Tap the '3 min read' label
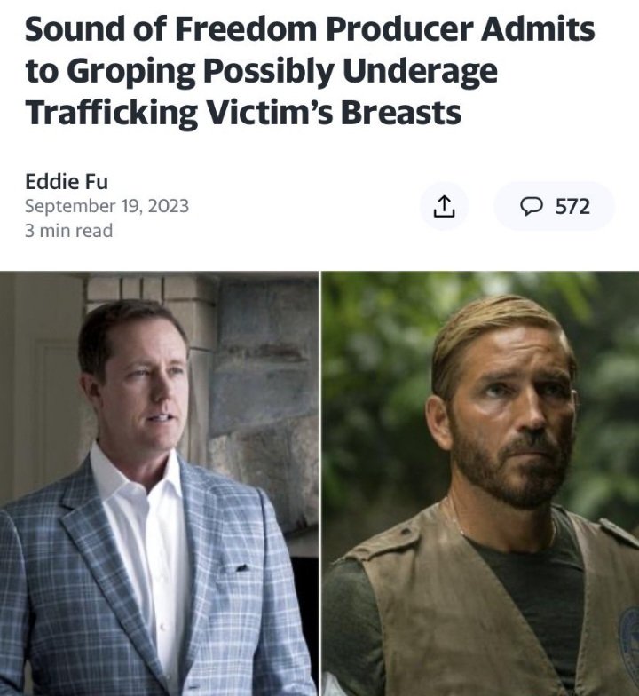 69,231
